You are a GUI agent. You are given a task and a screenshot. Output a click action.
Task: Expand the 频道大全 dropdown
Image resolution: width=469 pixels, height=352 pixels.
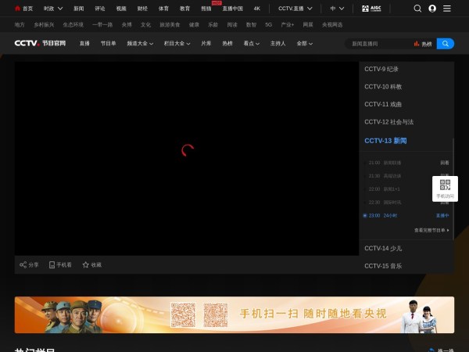pos(140,44)
